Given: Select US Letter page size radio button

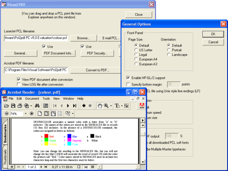Looking at the screenshot, I should [x=136, y=50].
